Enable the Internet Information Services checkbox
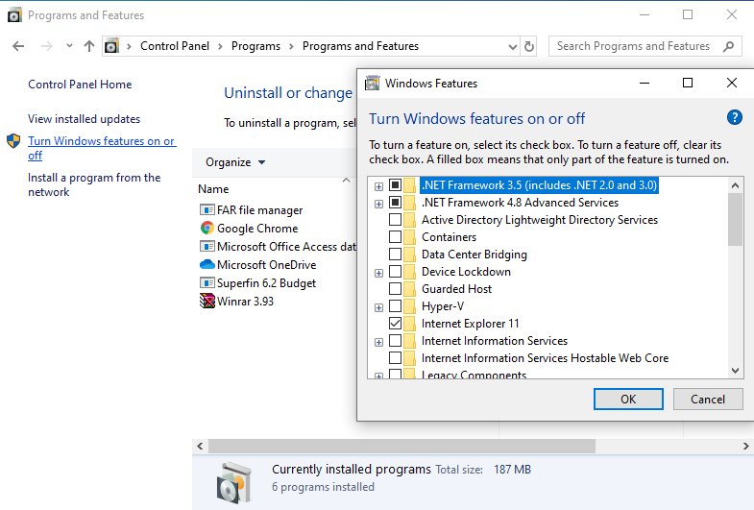 pos(396,341)
